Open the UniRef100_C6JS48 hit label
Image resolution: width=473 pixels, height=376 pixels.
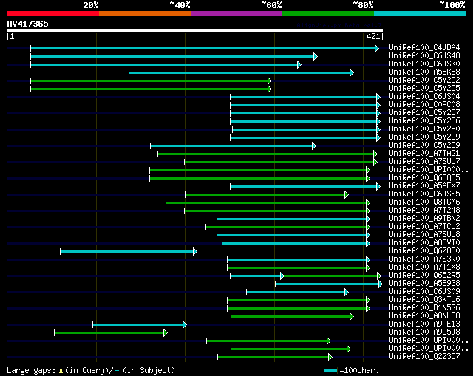(424, 56)
